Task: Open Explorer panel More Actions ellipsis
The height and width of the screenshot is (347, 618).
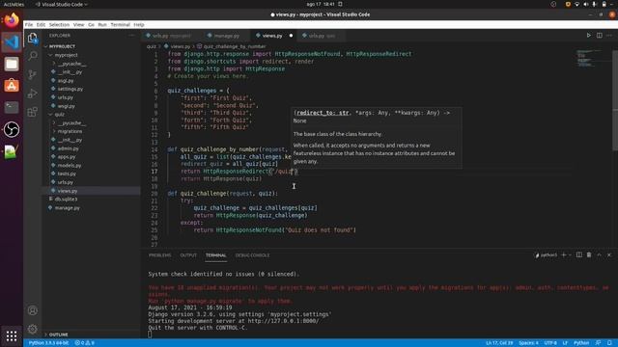Action: (x=131, y=36)
